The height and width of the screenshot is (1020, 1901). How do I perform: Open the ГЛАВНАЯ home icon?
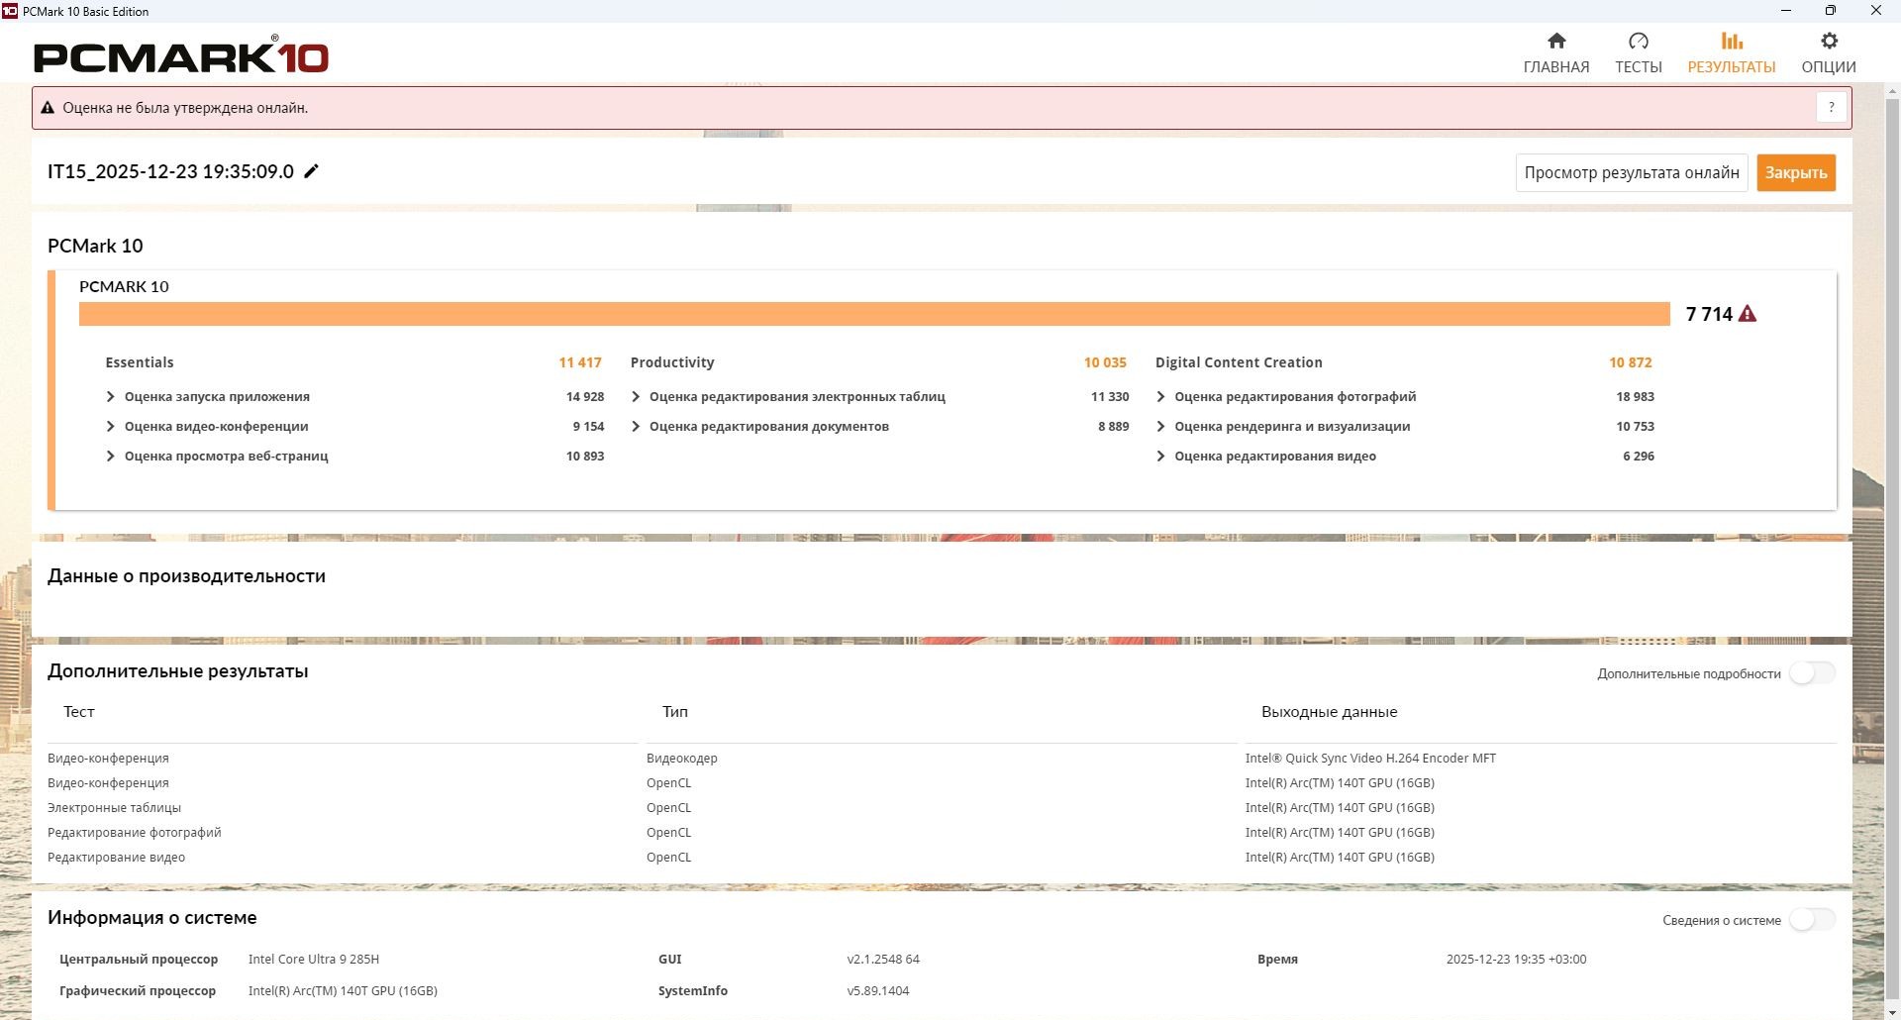point(1556,41)
